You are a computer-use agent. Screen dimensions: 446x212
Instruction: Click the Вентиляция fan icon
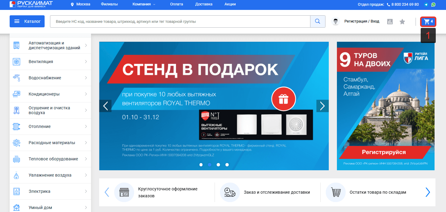16,62
